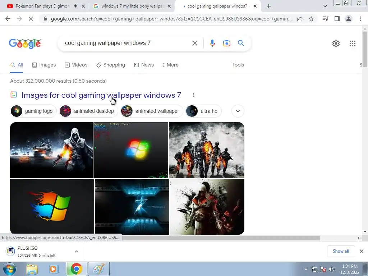Open the tab search dropdown

(325, 6)
